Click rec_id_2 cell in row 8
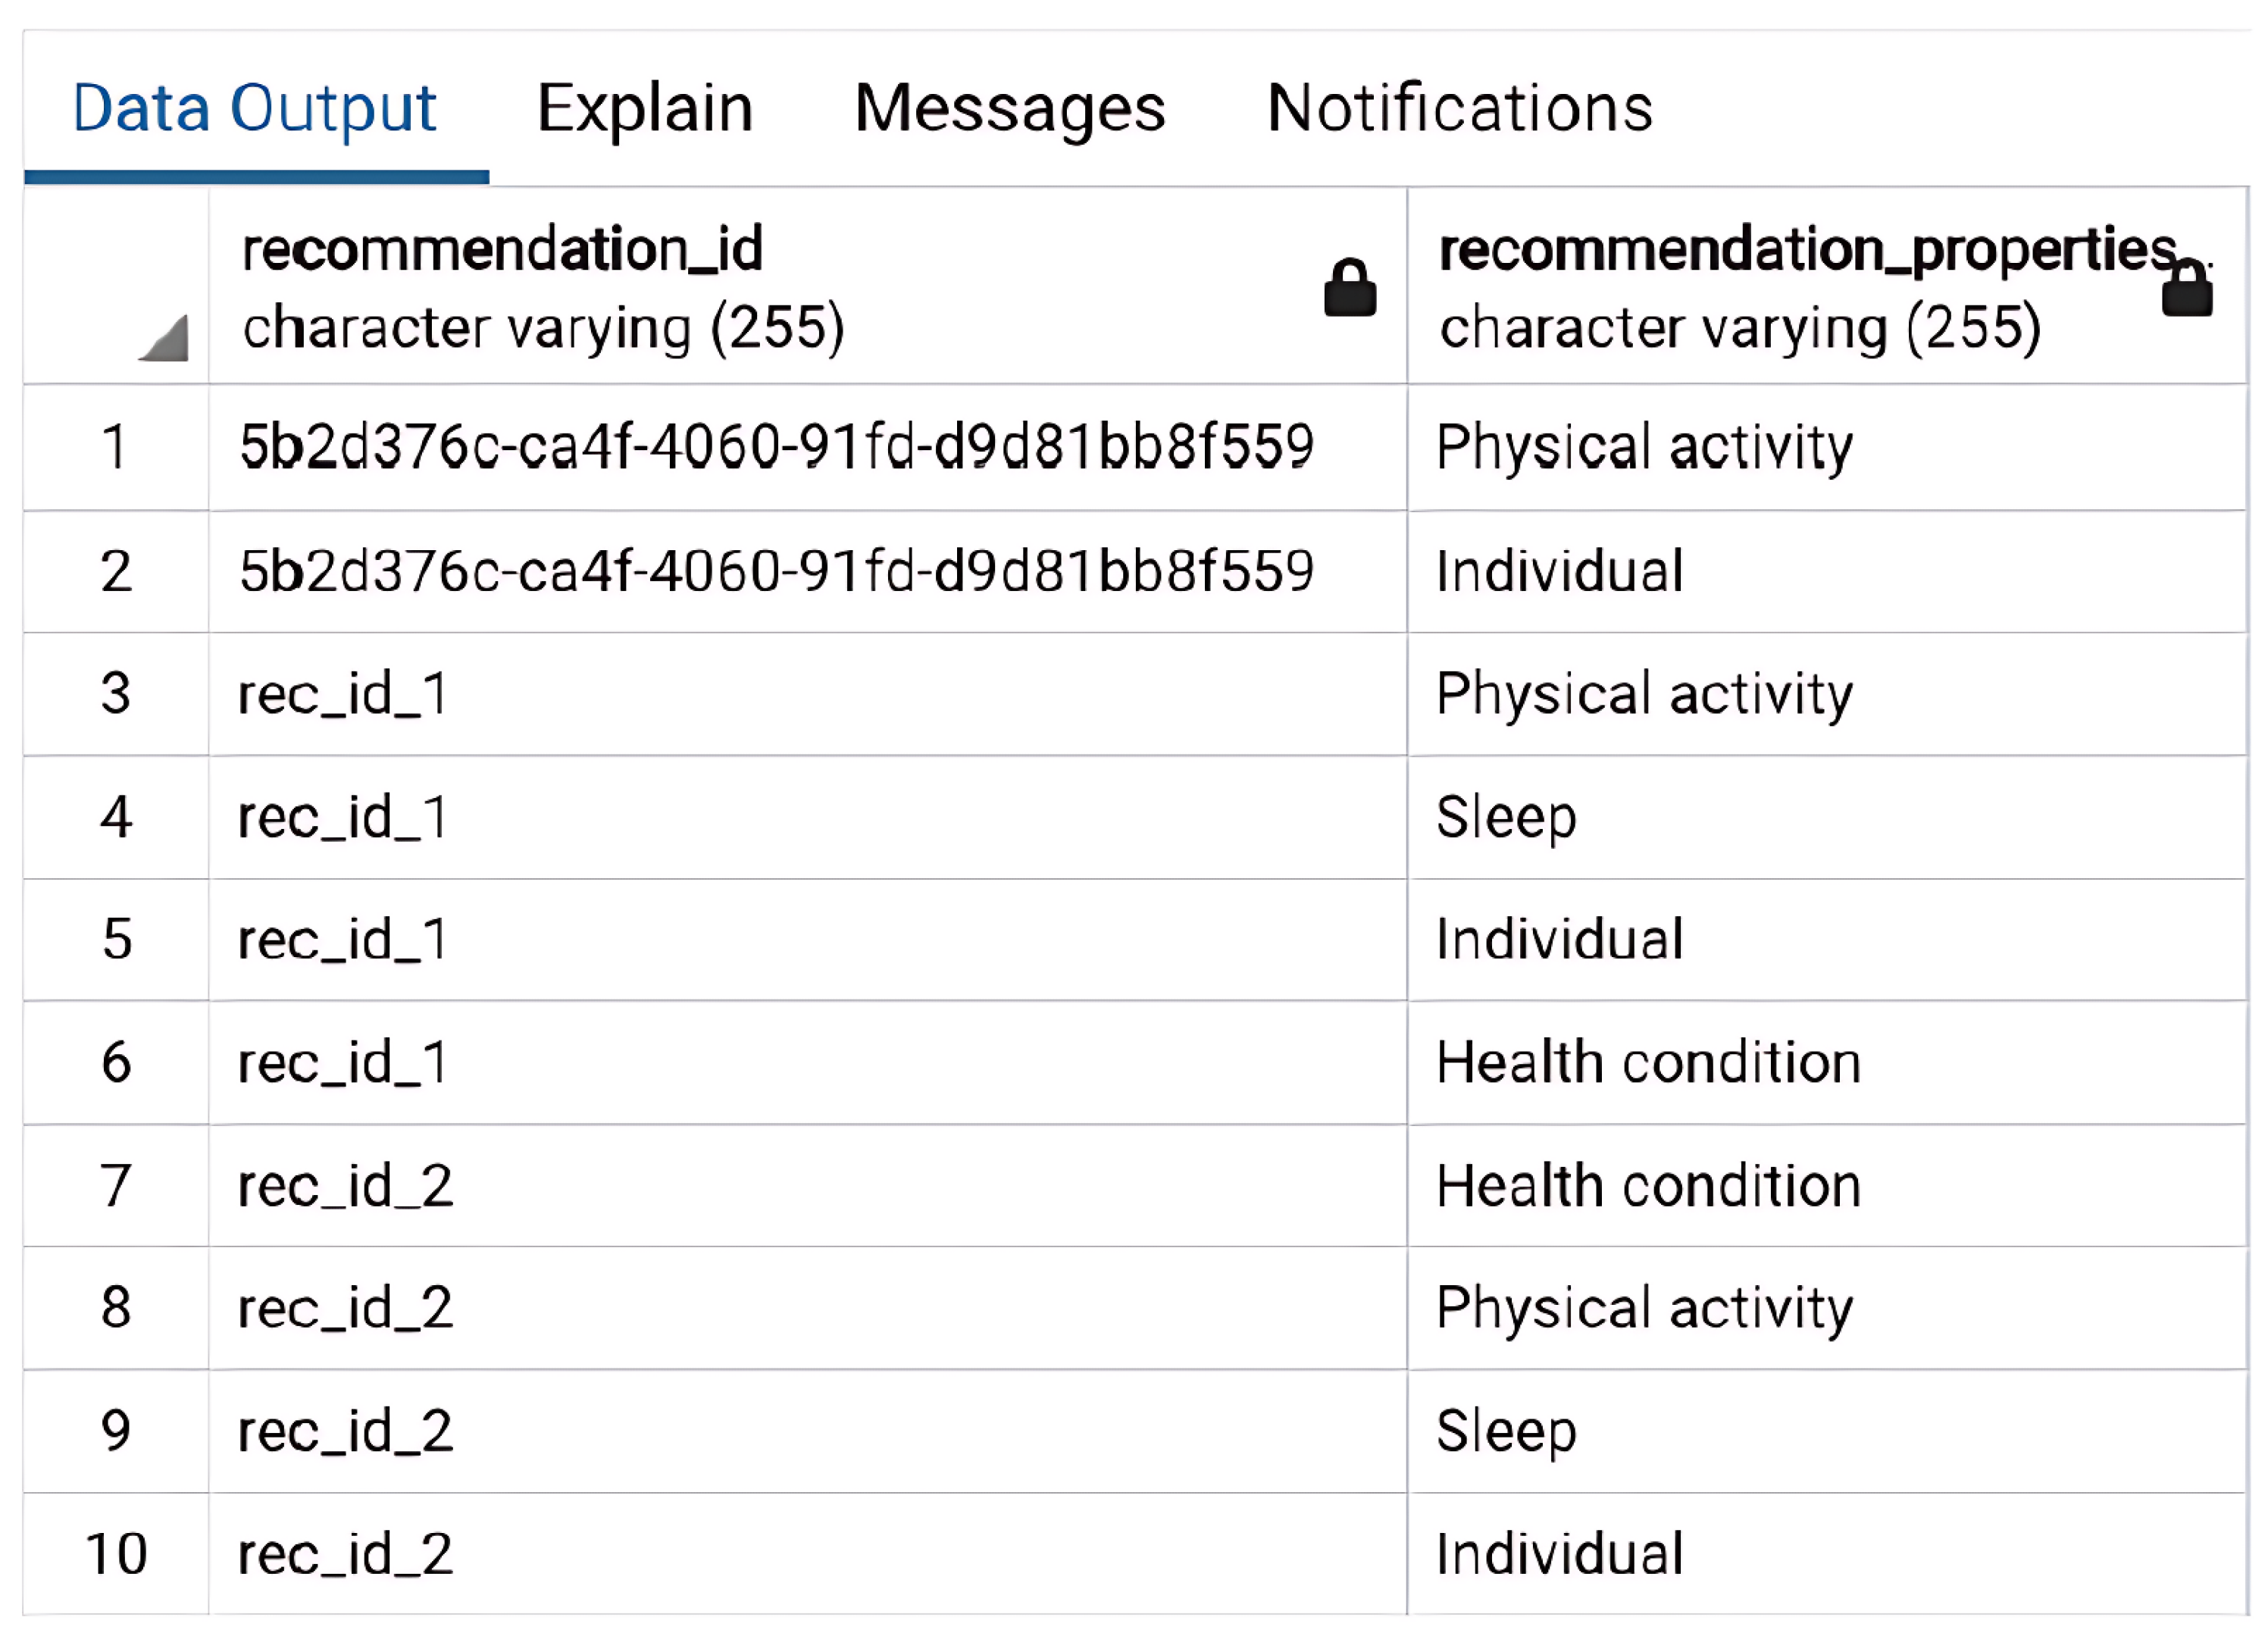The height and width of the screenshot is (1633, 2268). click(345, 1308)
